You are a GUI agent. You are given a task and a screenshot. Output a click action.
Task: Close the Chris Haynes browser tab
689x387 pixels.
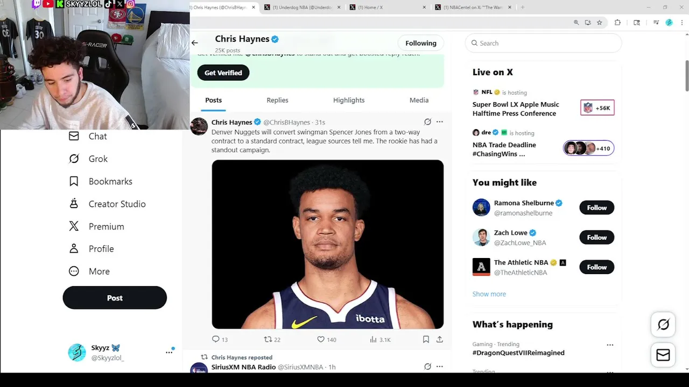coord(254,8)
